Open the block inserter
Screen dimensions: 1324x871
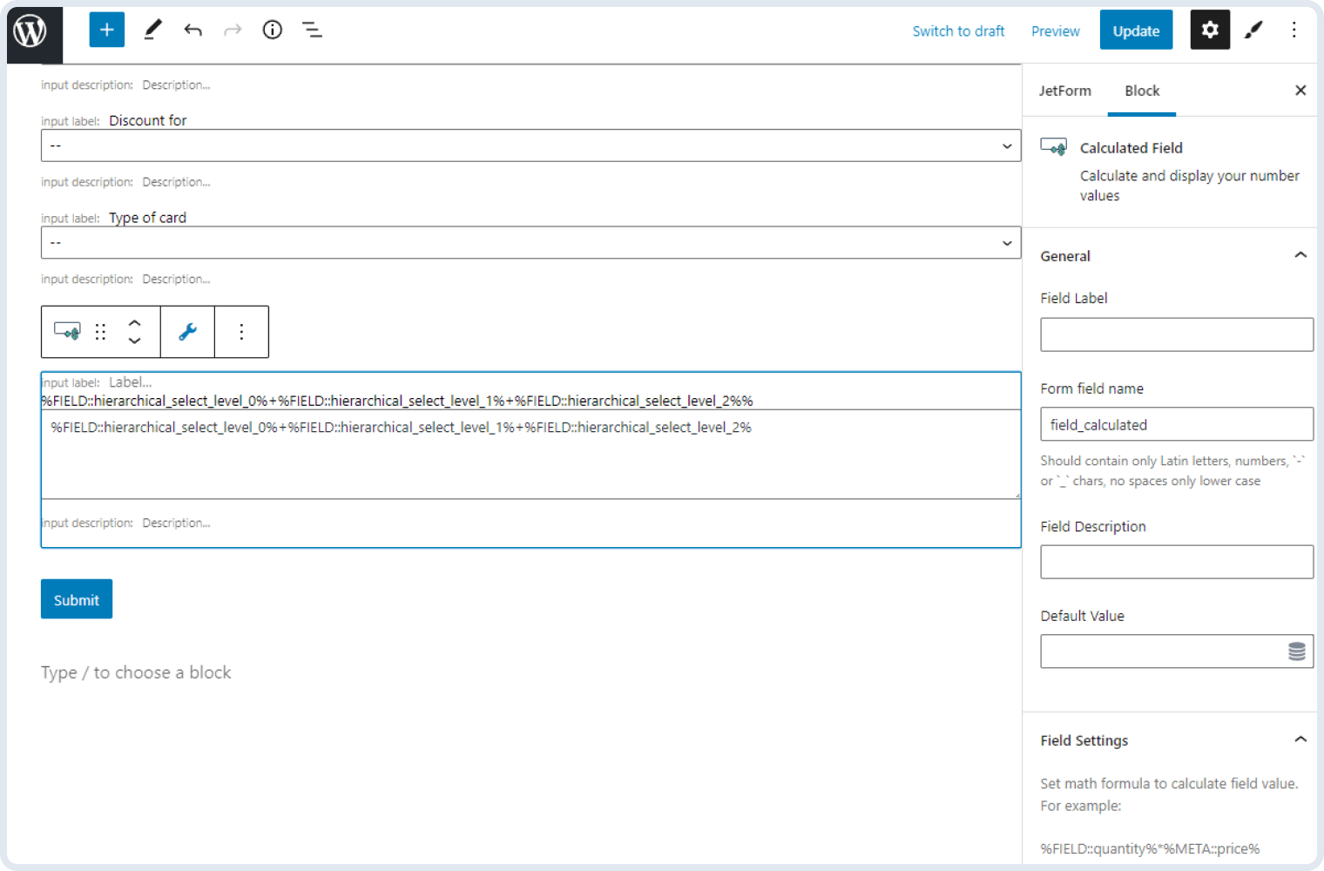(106, 30)
